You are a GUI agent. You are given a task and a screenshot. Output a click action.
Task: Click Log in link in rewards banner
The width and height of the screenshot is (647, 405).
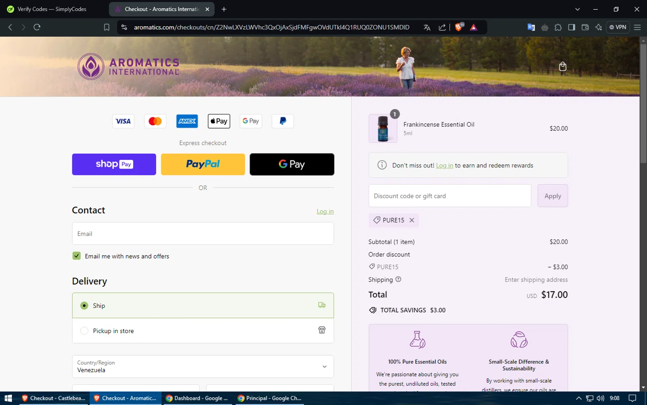[x=444, y=165]
